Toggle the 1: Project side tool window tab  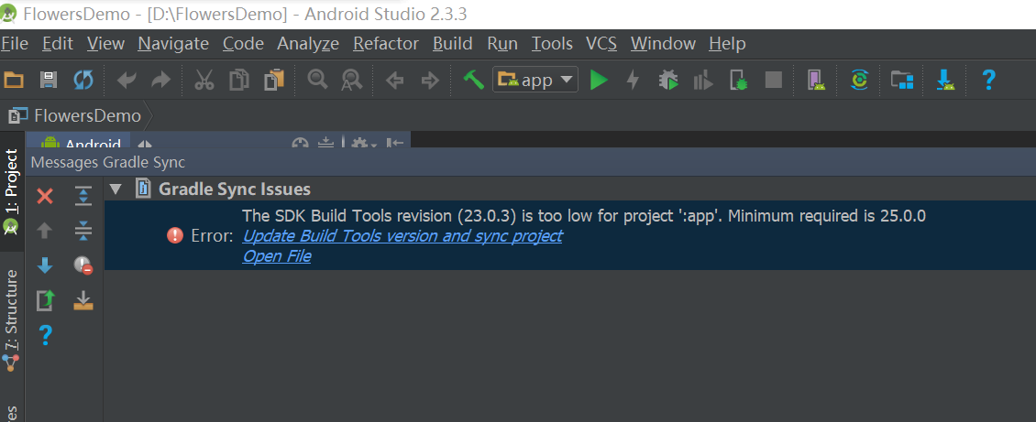pos(11,192)
